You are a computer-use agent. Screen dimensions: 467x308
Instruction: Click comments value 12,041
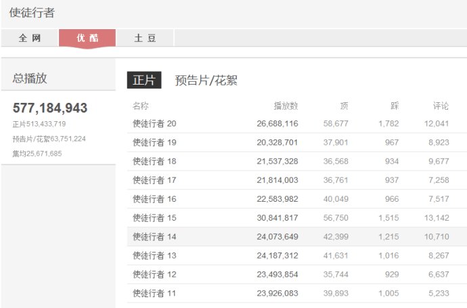437,124
